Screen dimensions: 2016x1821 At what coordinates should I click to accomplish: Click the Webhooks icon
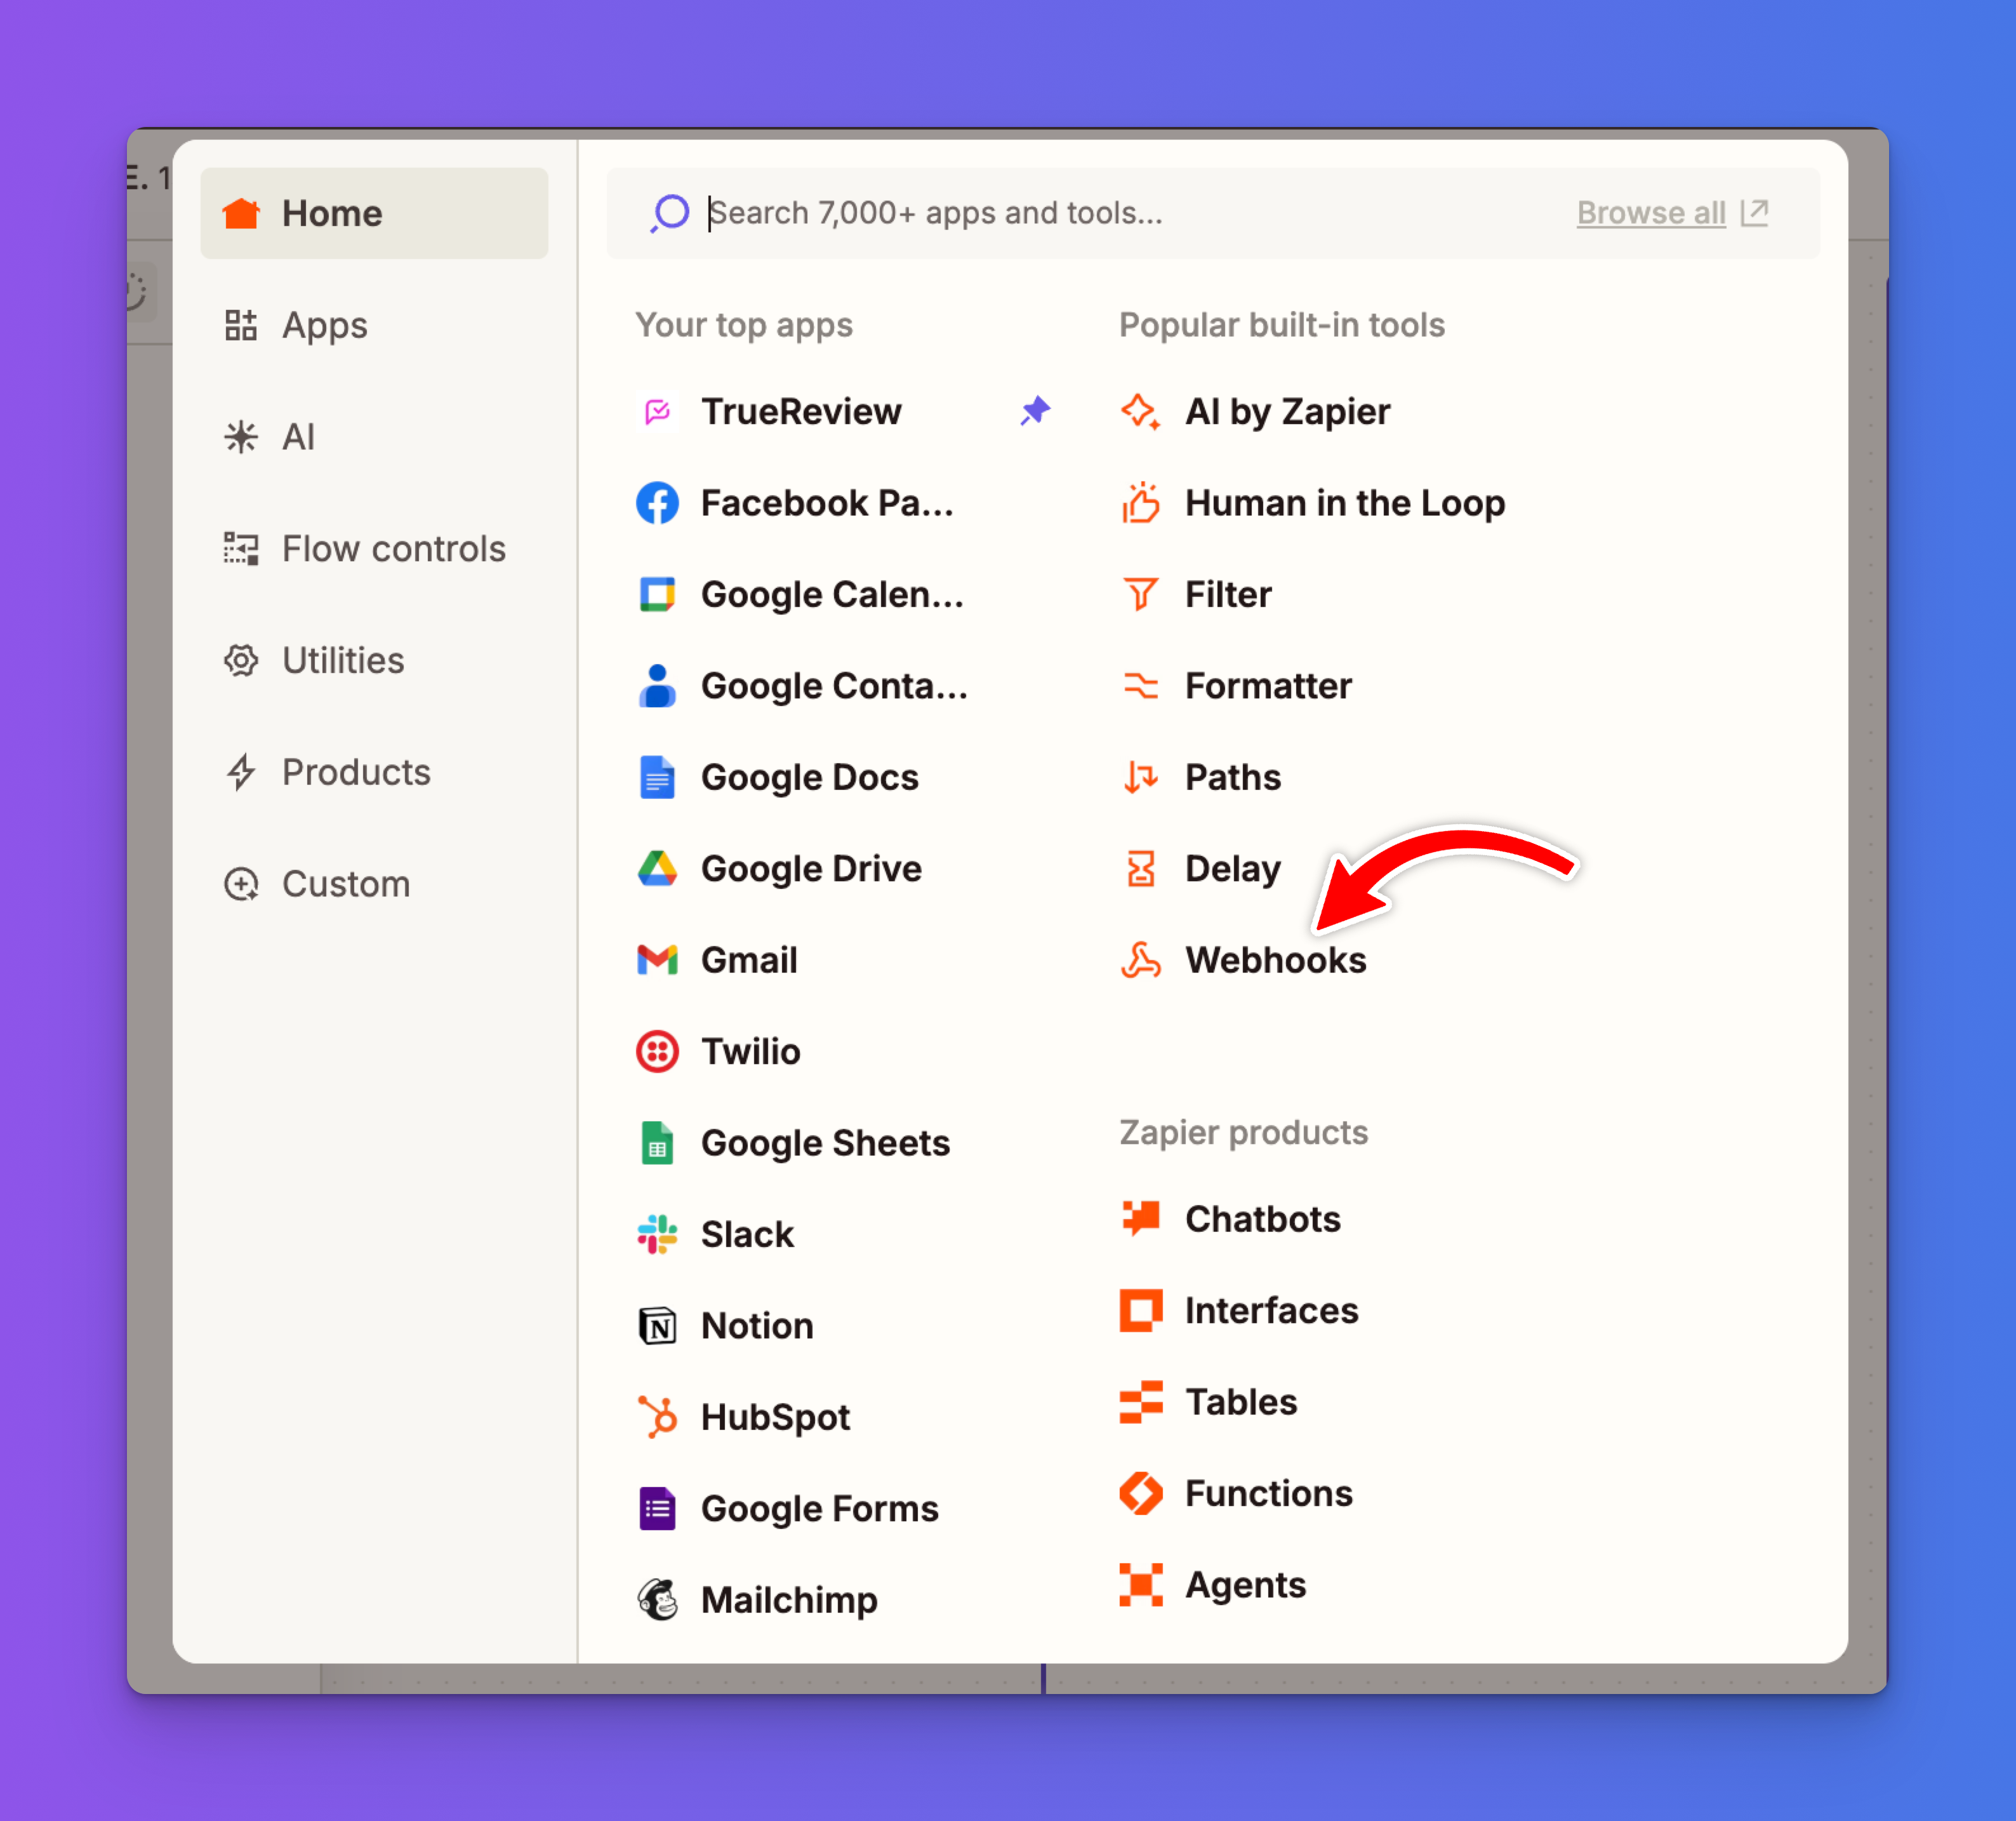1140,961
